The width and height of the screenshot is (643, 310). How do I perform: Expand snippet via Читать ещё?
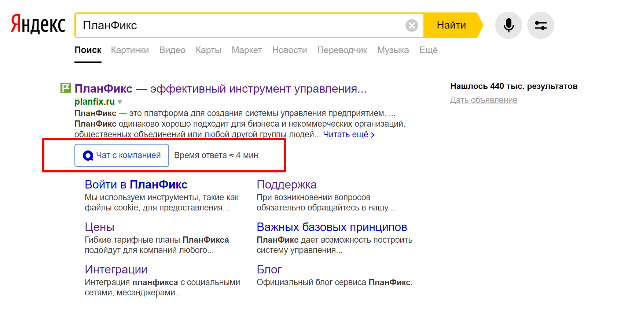tap(349, 134)
